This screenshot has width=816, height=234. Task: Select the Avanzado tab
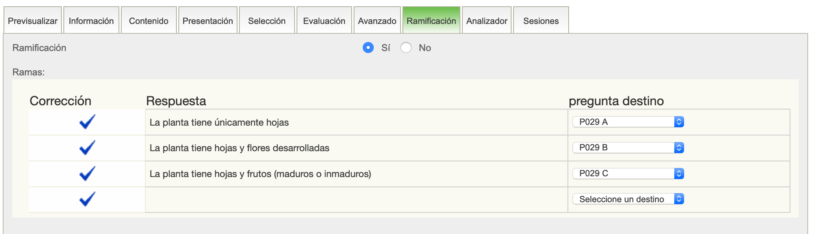[377, 21]
